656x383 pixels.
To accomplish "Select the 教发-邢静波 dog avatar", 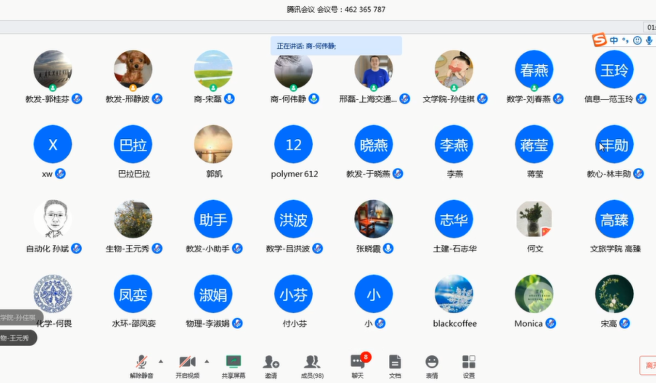I will click(x=133, y=70).
